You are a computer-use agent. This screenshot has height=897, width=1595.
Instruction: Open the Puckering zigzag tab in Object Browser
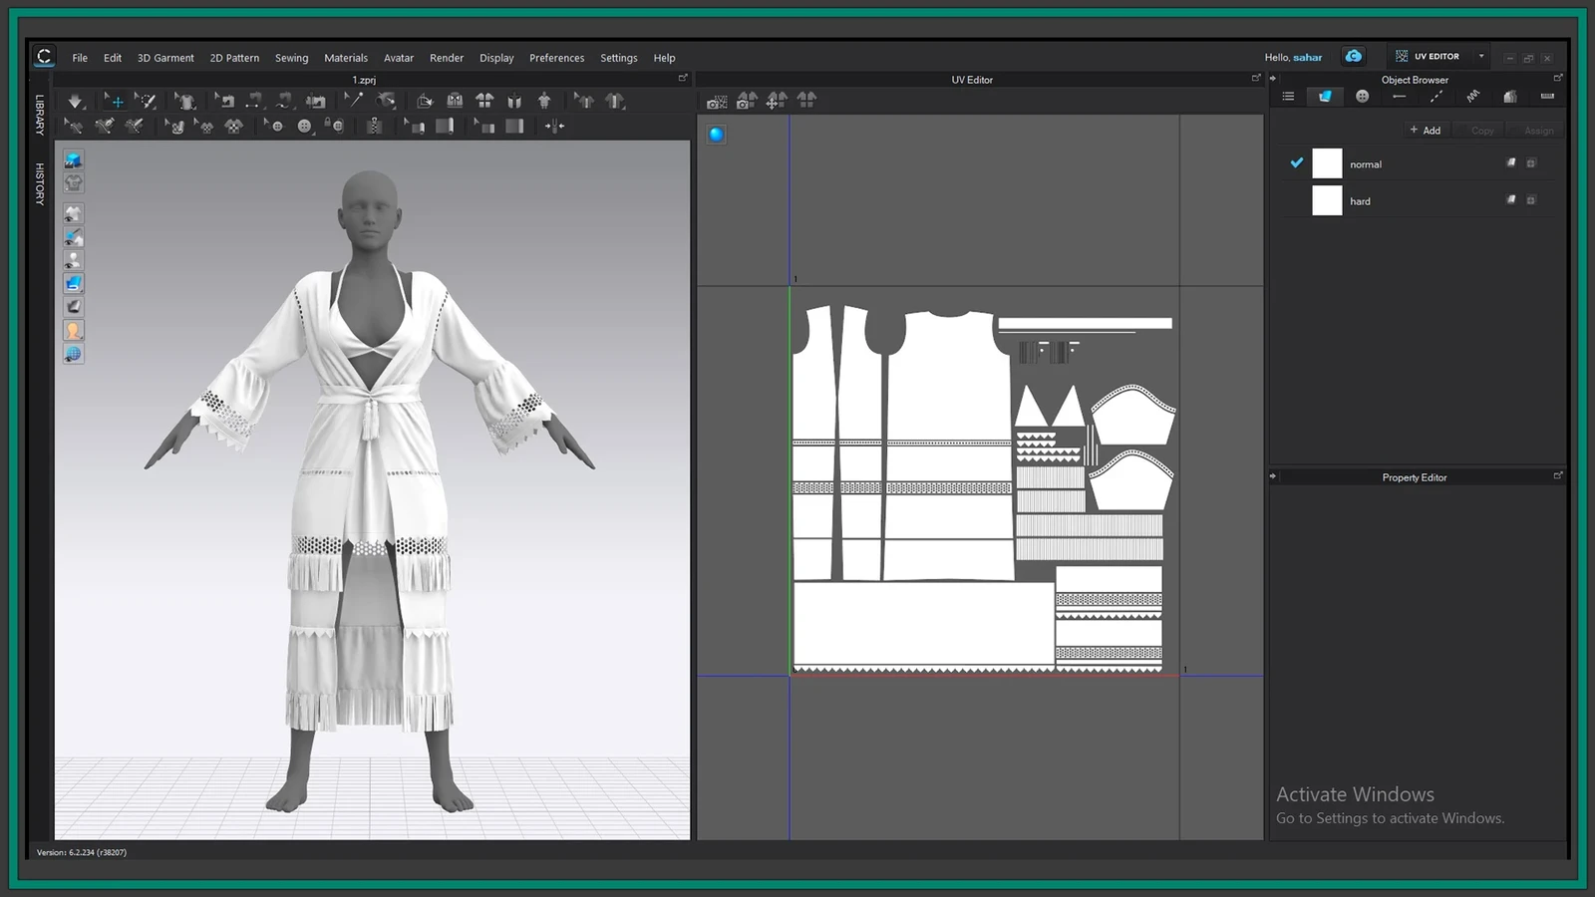[x=1473, y=97]
